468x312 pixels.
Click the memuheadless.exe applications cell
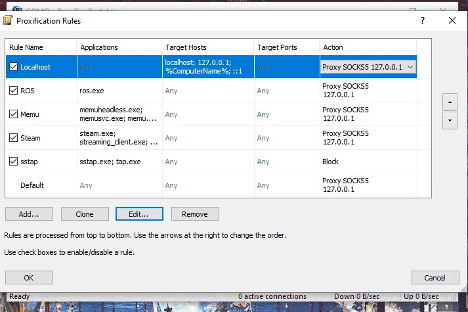119,114
